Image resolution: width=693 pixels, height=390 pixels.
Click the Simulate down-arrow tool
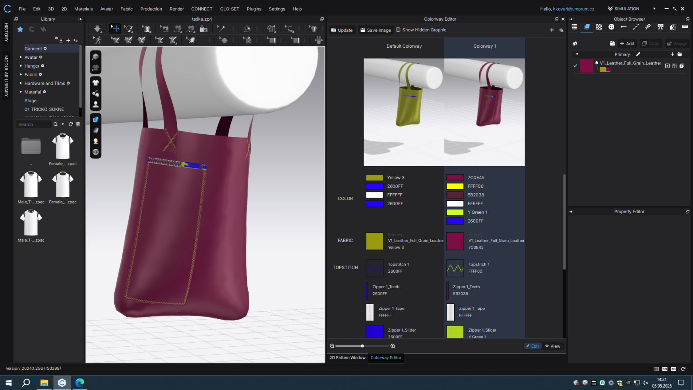coord(97,29)
